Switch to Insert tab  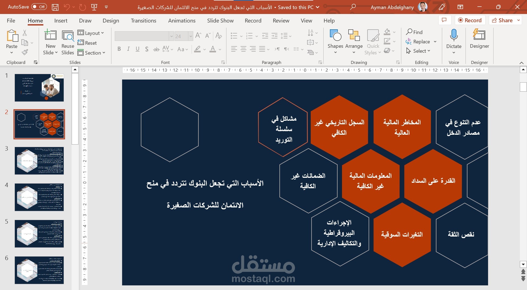click(61, 21)
